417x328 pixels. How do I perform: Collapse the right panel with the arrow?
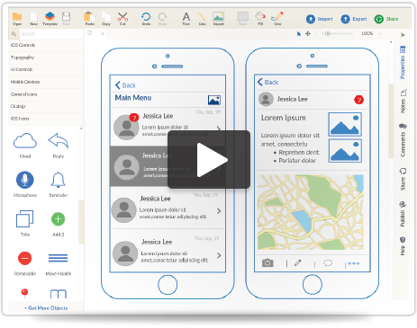pos(403,35)
